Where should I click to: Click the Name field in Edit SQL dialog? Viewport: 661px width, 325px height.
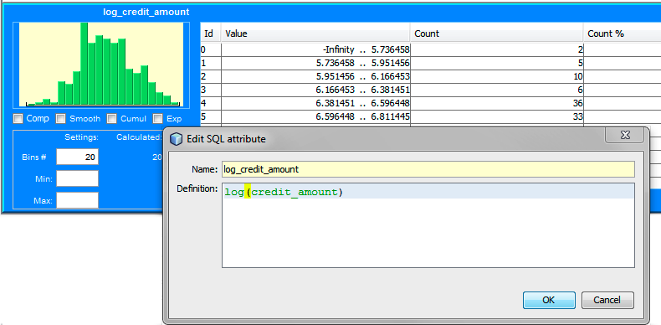pos(428,169)
